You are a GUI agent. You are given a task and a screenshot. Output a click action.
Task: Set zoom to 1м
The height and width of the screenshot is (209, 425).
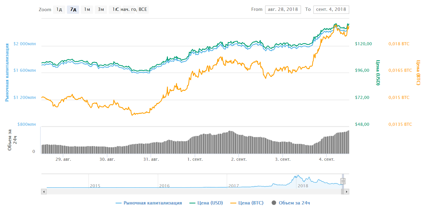(x=87, y=10)
